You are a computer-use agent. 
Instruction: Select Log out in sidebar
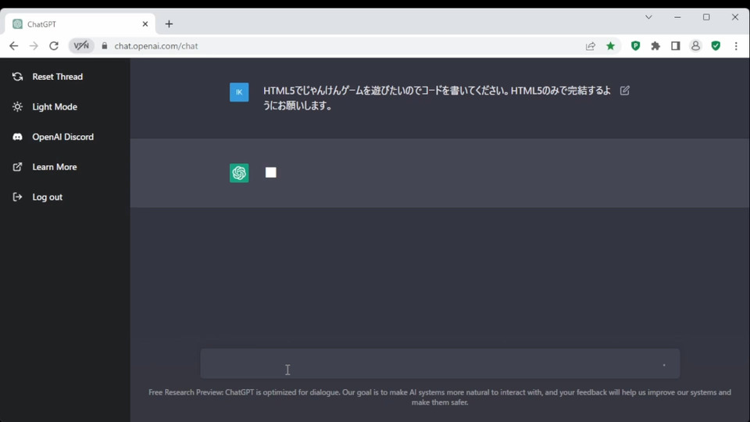48,197
